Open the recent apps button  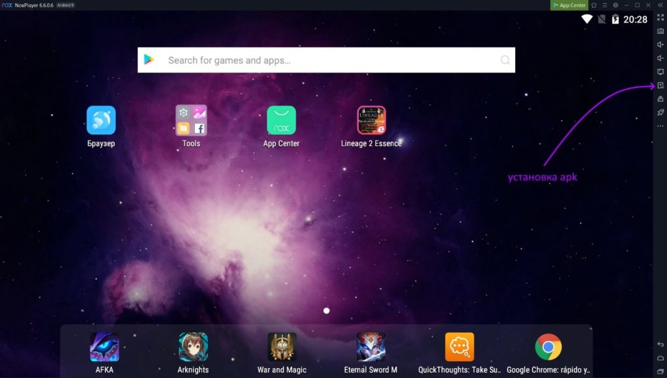(x=660, y=371)
